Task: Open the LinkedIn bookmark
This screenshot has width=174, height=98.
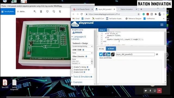Action: coord(86,19)
